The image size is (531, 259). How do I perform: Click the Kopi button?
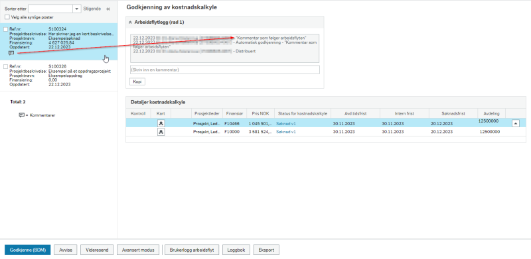tap(137, 82)
